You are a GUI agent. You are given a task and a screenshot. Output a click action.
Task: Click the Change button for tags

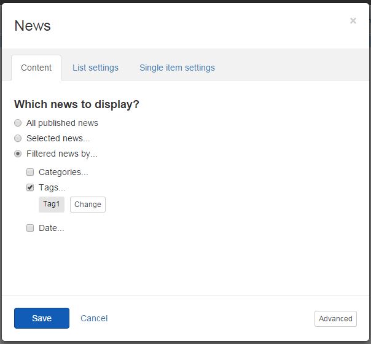[x=88, y=205]
